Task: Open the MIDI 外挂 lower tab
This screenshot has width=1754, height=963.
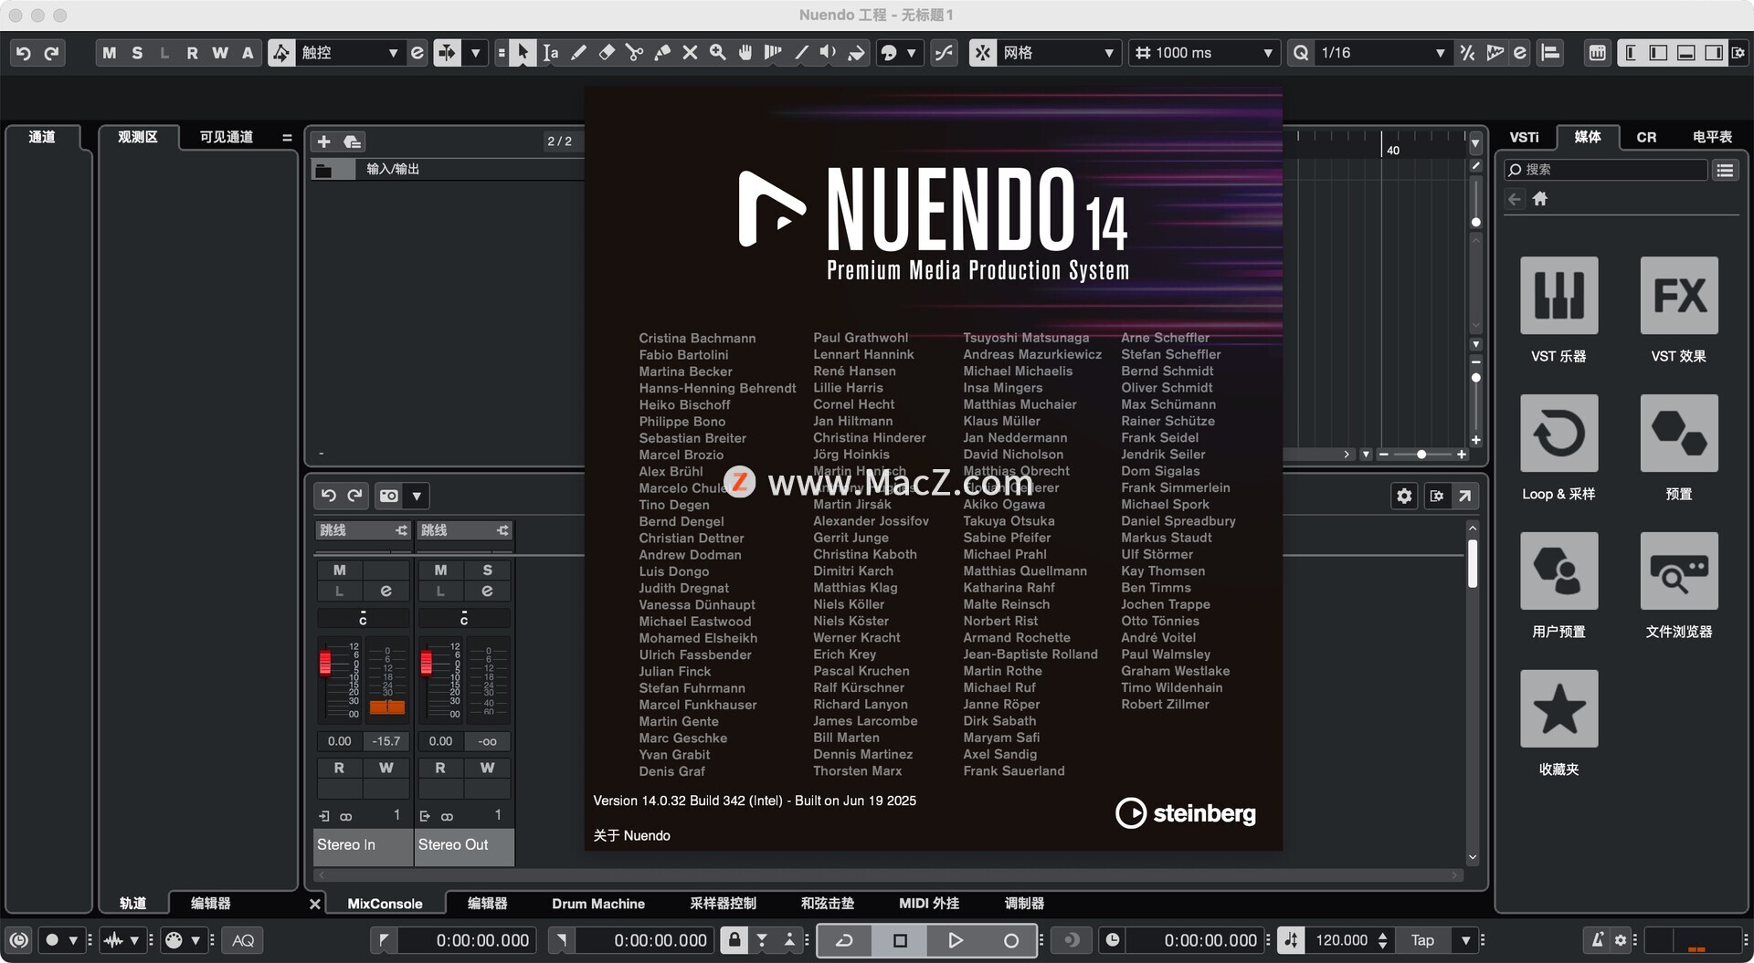Action: click(x=929, y=904)
